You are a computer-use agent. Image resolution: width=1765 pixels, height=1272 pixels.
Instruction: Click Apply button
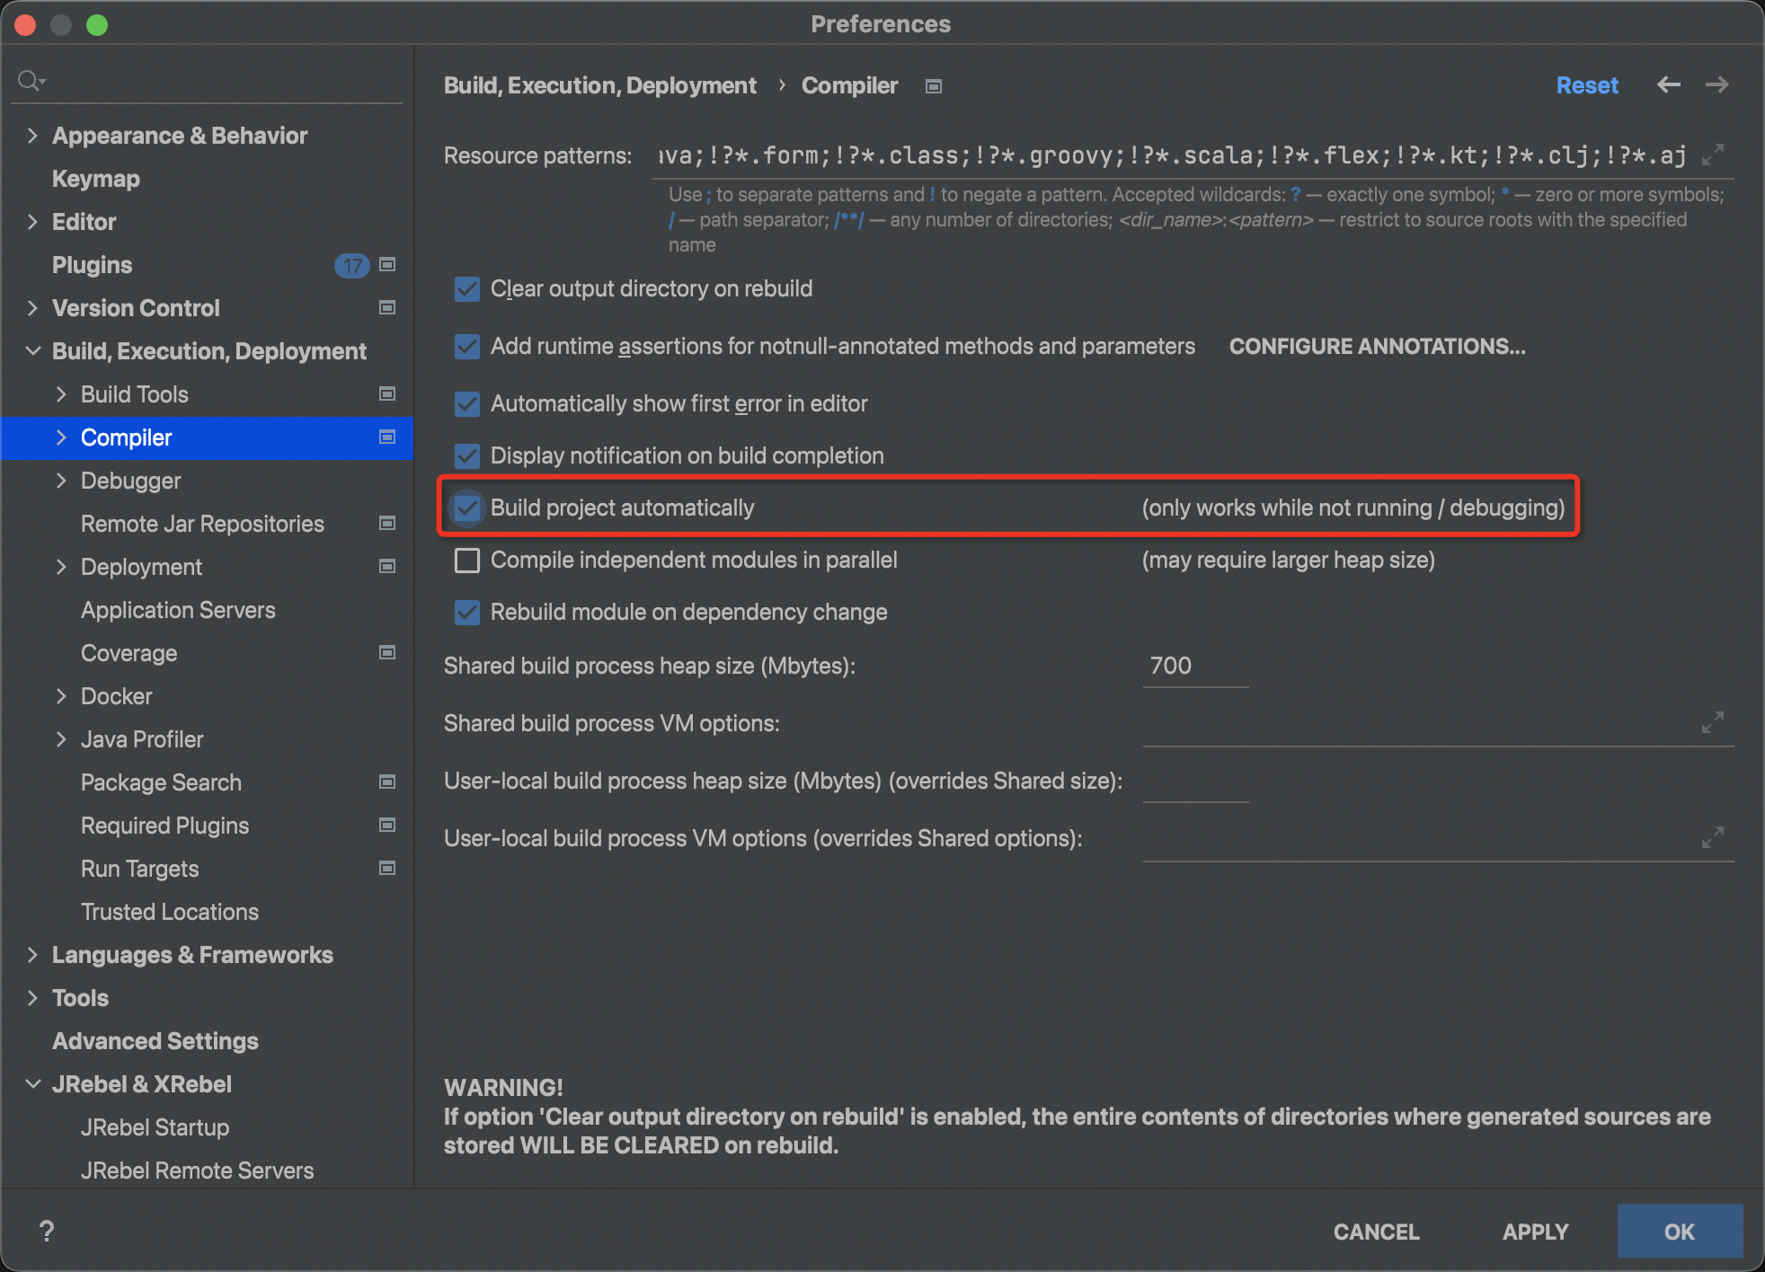click(1535, 1232)
